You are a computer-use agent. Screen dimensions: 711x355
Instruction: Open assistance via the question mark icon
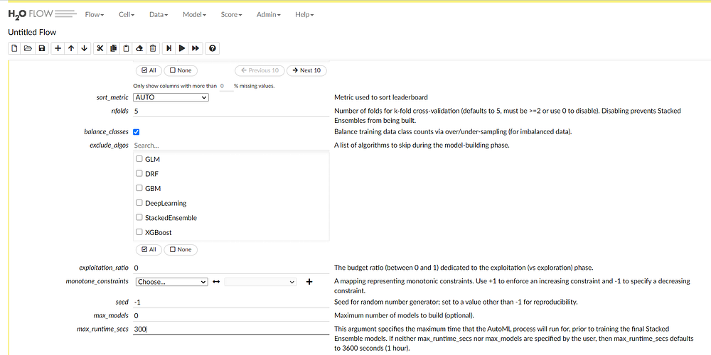coord(212,48)
